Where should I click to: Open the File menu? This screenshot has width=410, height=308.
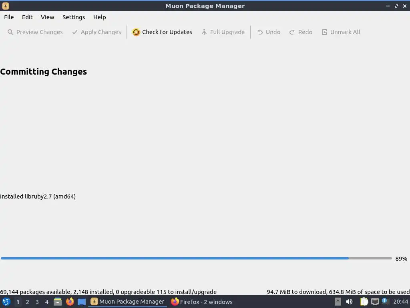9,17
